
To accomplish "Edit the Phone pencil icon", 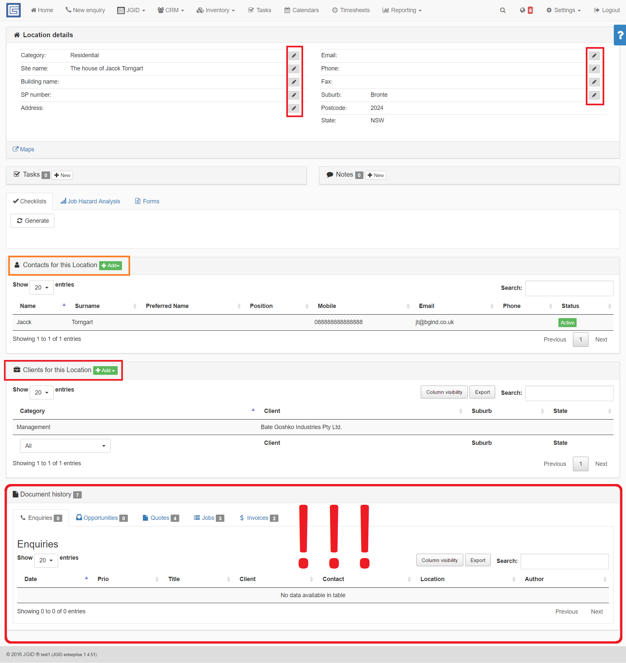I will click(594, 69).
